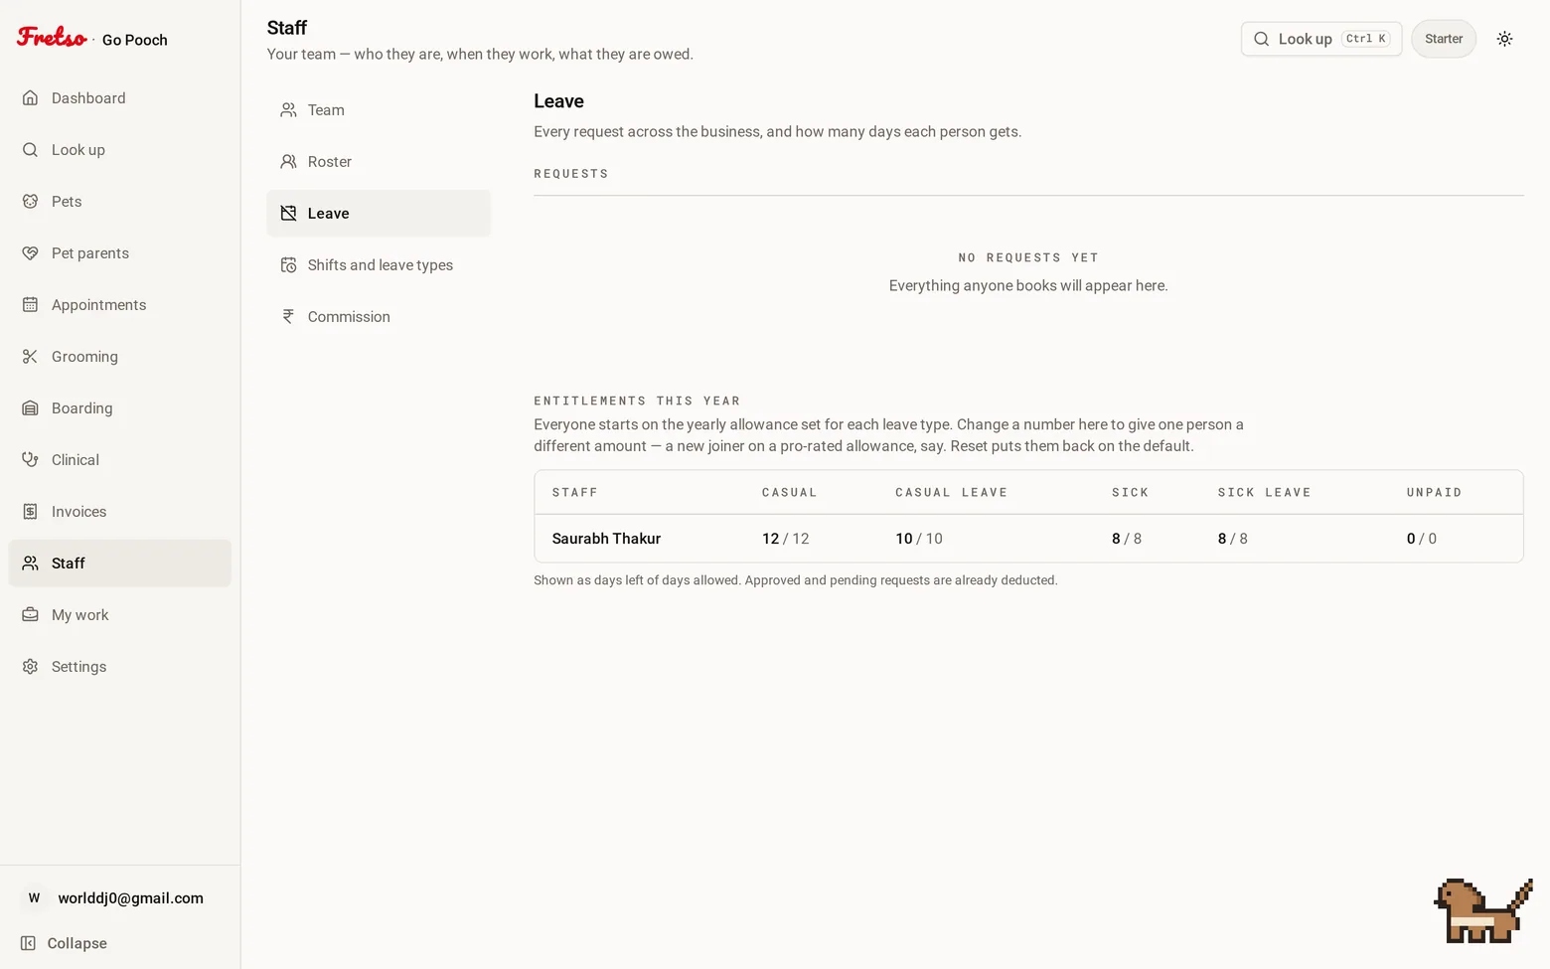Click the Saurabh Thakur staff name
1550x969 pixels.
tap(606, 539)
